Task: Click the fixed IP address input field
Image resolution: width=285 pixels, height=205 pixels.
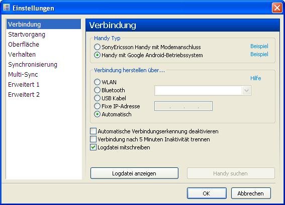Action: coord(183,106)
